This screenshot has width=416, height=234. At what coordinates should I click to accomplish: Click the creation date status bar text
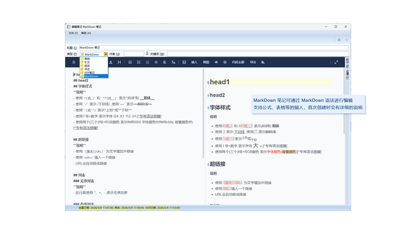point(96,207)
